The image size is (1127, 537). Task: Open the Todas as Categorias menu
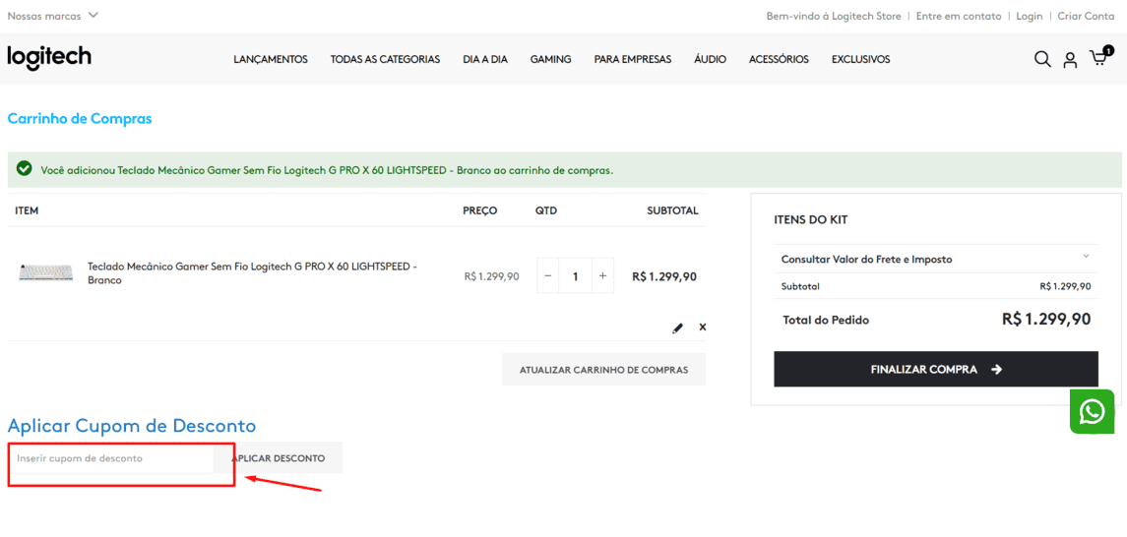pyautogui.click(x=385, y=60)
